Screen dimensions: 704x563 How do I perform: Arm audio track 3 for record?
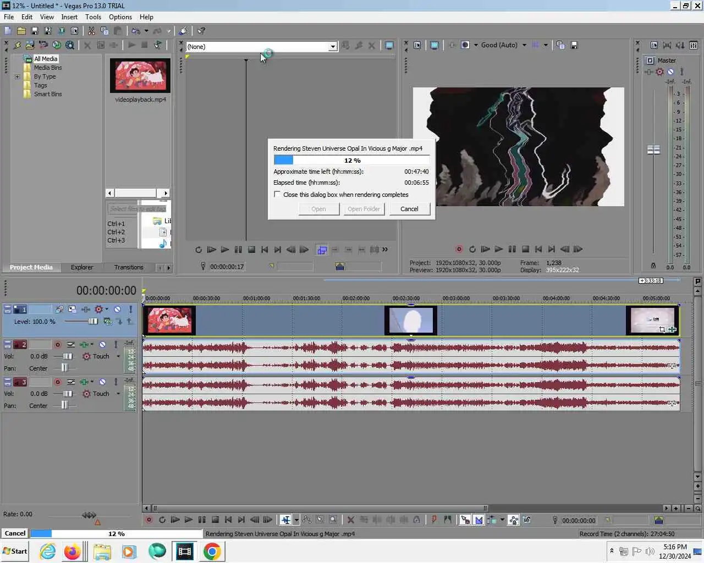pyautogui.click(x=58, y=382)
